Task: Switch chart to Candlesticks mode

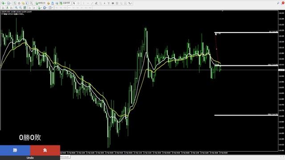Action: 7,8
